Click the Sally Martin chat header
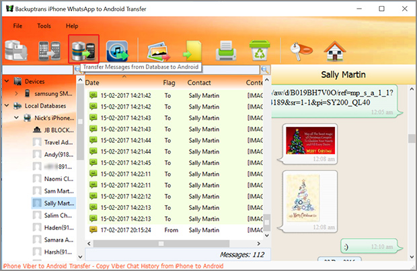Image resolution: width=417 pixels, height=271 pixels. pyautogui.click(x=343, y=74)
